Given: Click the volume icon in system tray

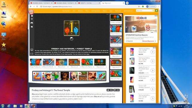Looking at the screenshot, I should click(181, 106).
